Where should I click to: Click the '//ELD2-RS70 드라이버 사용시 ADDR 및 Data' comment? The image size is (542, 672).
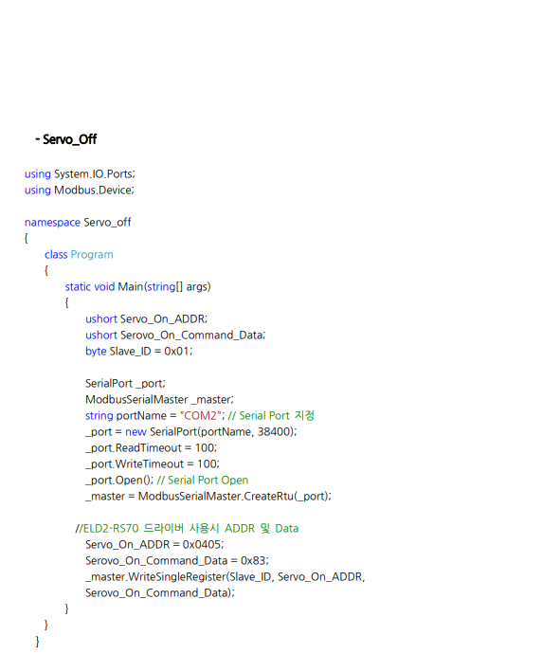(x=187, y=529)
